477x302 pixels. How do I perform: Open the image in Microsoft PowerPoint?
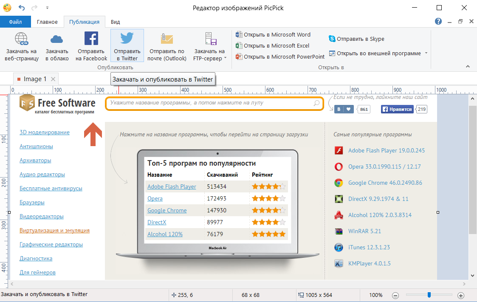coord(280,56)
